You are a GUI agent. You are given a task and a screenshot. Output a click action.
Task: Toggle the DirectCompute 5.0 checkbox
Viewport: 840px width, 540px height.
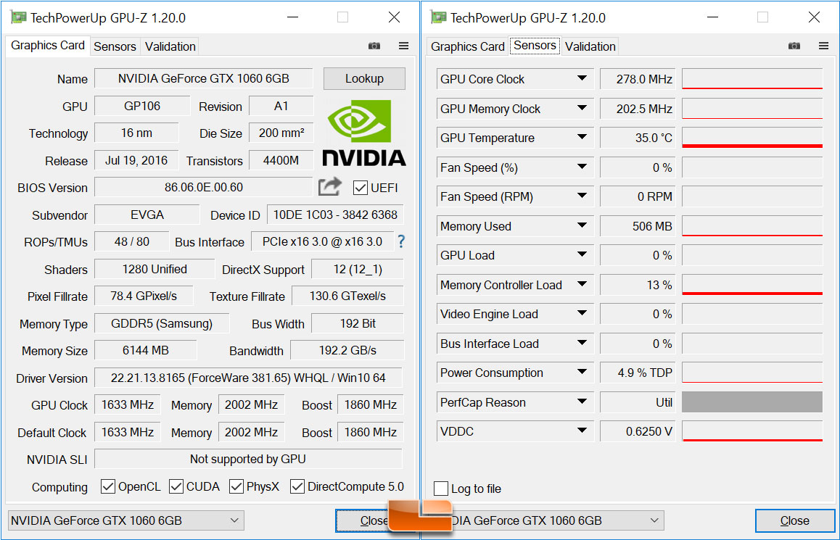coord(297,486)
